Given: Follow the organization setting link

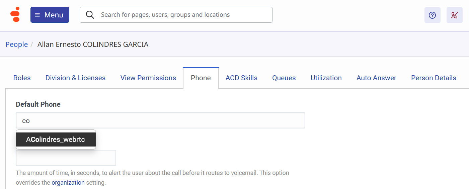Looking at the screenshot, I should (x=68, y=183).
